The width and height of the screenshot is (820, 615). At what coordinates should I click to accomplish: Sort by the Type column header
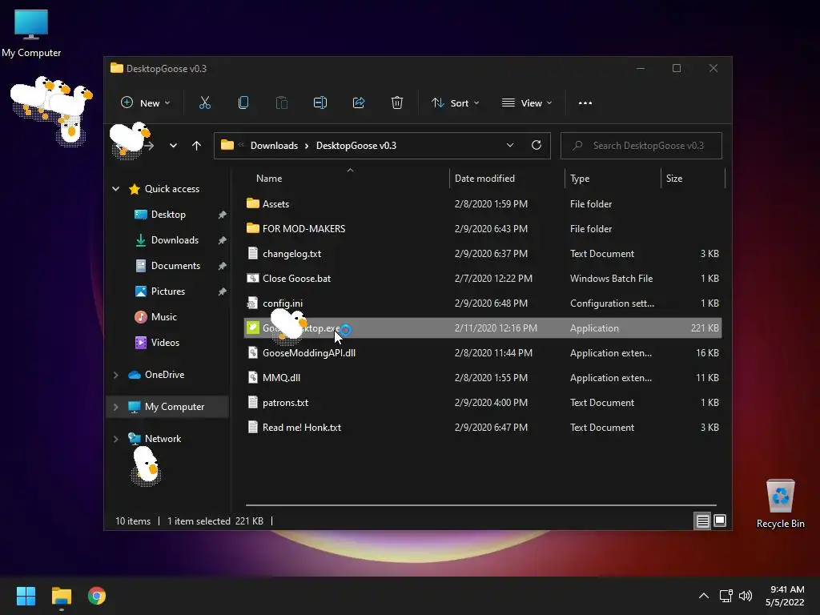613,179
